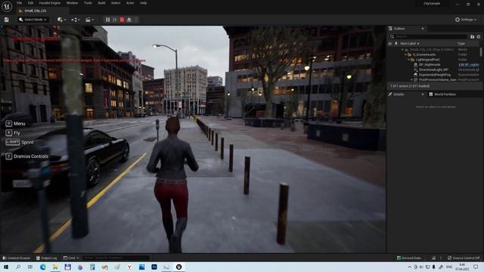Image resolution: width=484 pixels, height=272 pixels.
Task: Select the PostProcessVolume actor row
Action: [437, 79]
